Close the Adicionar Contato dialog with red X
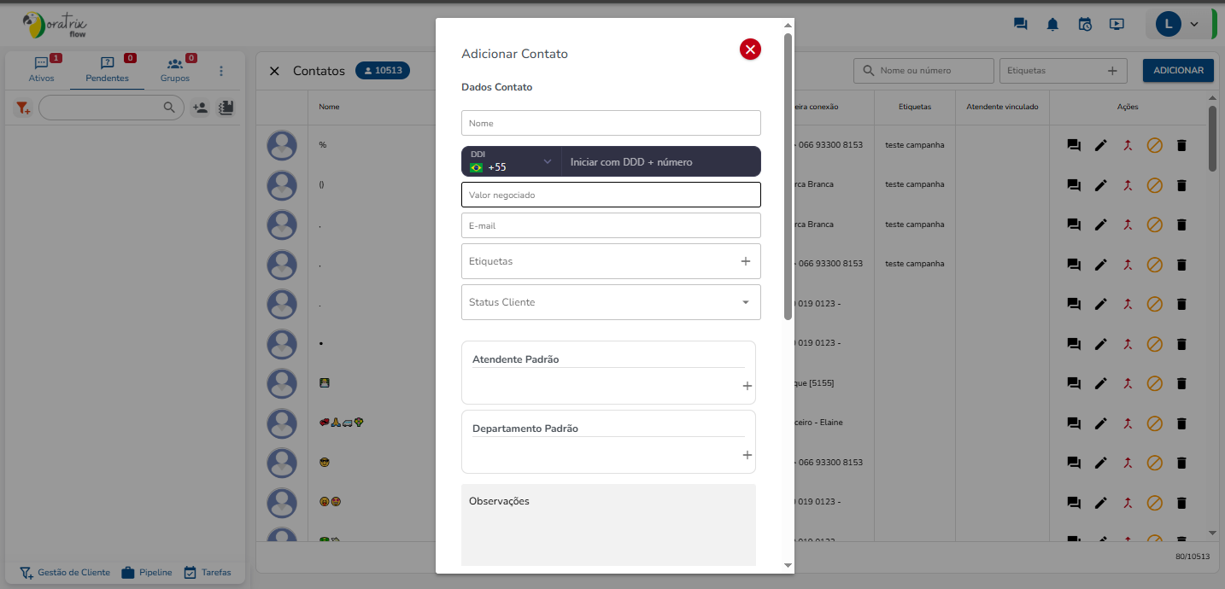The width and height of the screenshot is (1225, 589). point(750,50)
